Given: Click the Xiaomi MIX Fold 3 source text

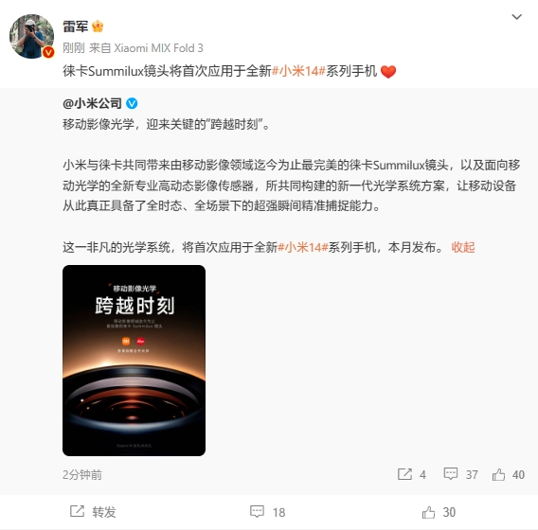Looking at the screenshot, I should 158,48.
